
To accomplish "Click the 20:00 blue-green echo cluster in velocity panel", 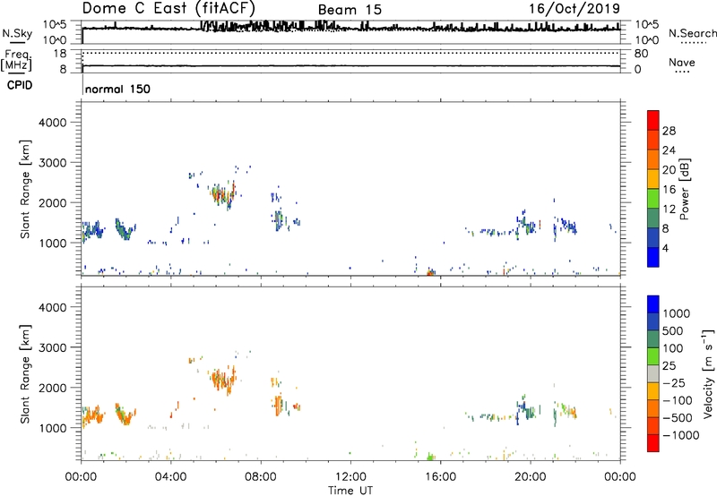I will (526, 409).
